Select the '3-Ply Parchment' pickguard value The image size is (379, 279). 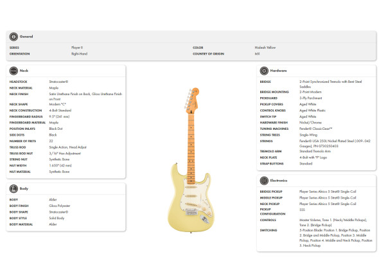pyautogui.click(x=311, y=98)
